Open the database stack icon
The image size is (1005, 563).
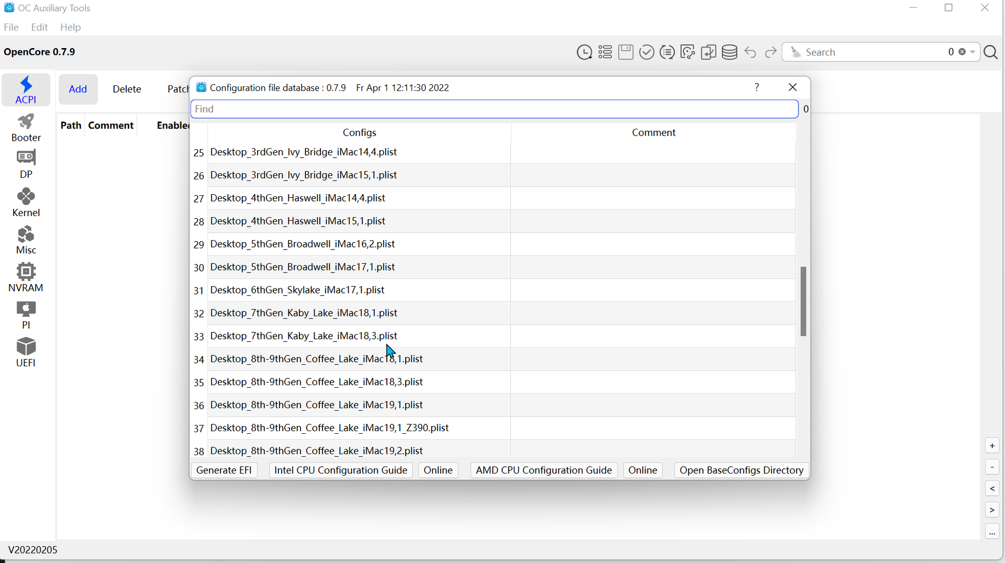[729, 52]
